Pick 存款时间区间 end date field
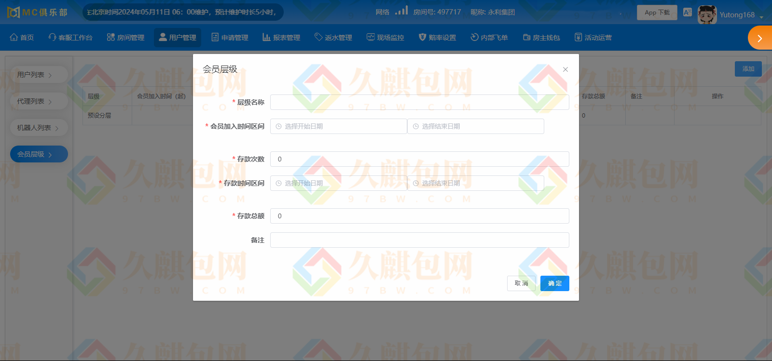 [476, 183]
